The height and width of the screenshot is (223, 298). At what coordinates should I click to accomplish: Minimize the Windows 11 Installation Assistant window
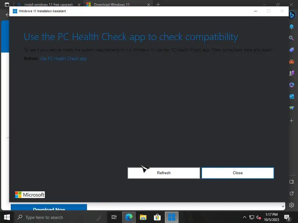[256, 11]
